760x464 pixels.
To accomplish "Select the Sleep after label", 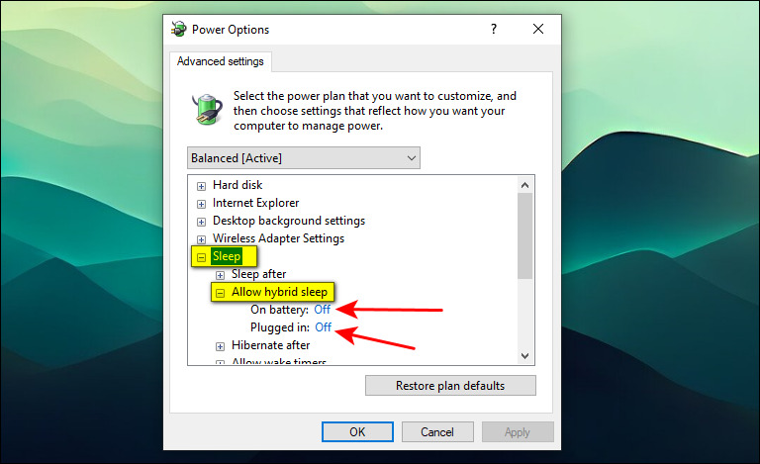I will pyautogui.click(x=259, y=274).
